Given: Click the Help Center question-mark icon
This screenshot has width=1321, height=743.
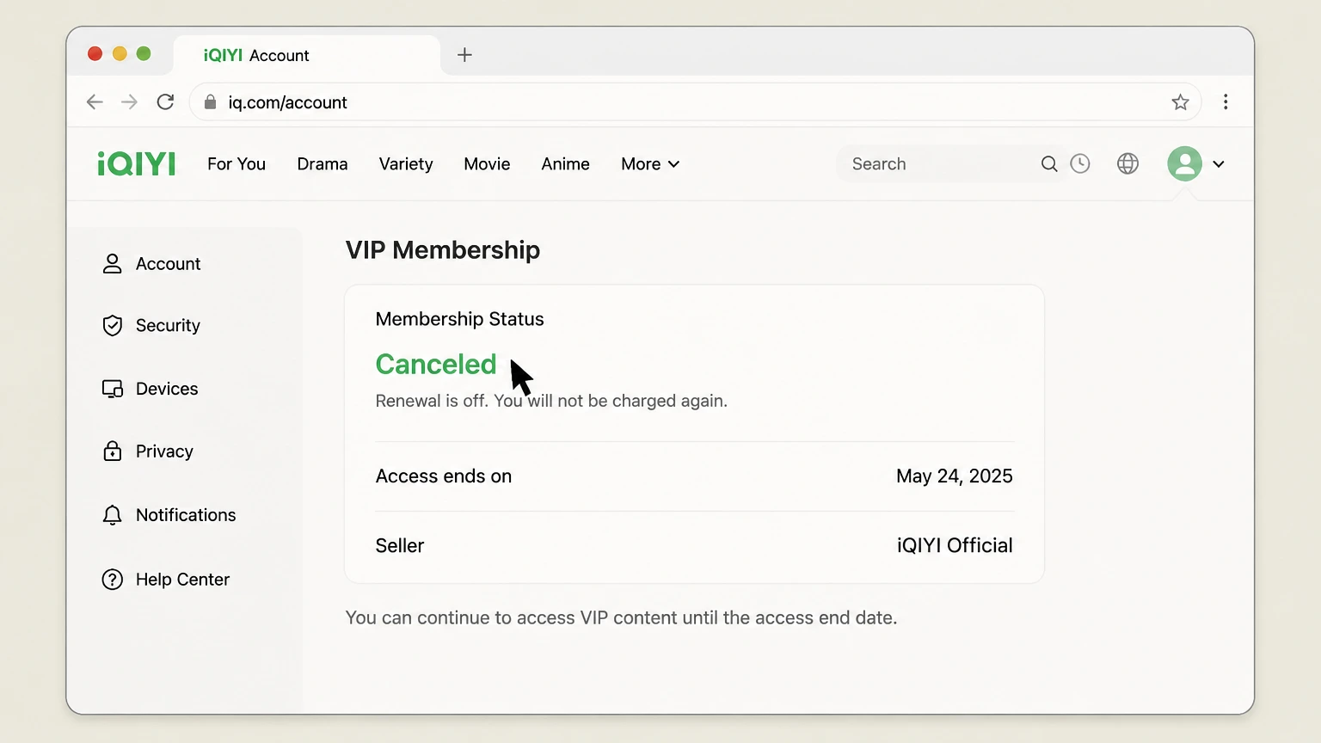Looking at the screenshot, I should tap(113, 580).
